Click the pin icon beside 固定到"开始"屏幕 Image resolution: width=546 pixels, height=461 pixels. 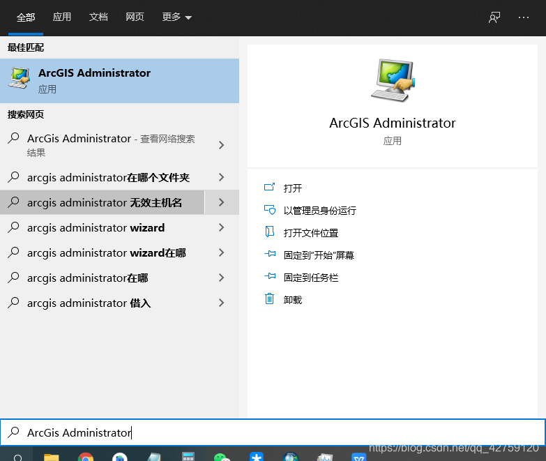click(x=270, y=254)
